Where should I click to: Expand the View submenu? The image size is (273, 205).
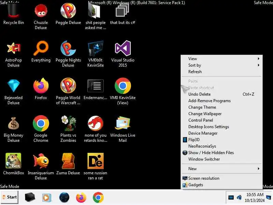point(221,59)
